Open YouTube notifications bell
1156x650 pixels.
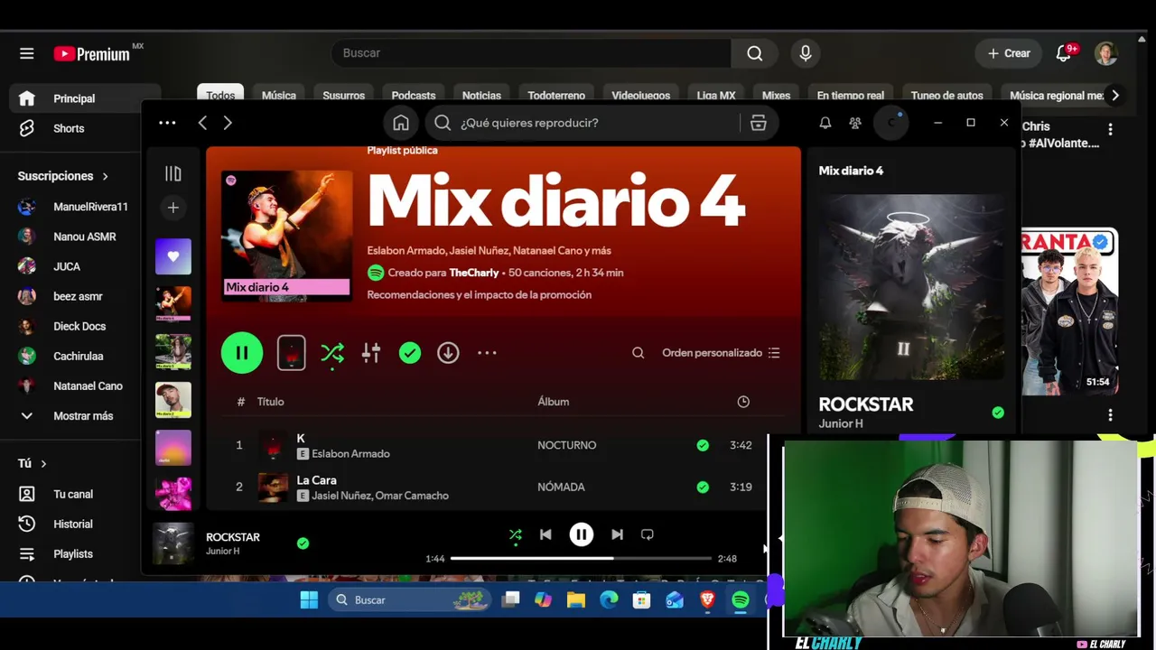pyautogui.click(x=1064, y=53)
